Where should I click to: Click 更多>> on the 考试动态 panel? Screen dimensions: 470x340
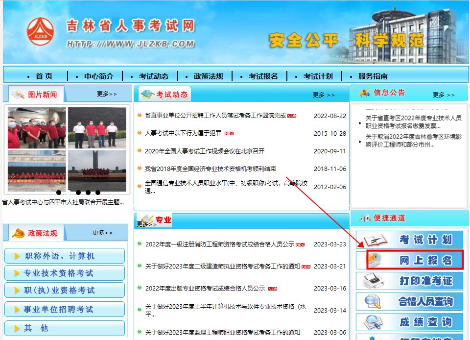tap(323, 96)
